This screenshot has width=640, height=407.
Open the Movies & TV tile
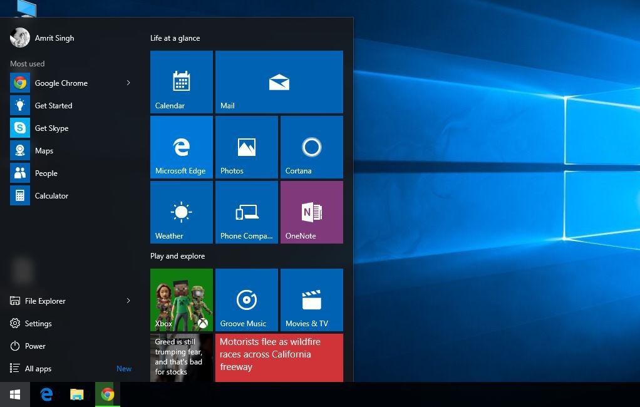coord(312,300)
